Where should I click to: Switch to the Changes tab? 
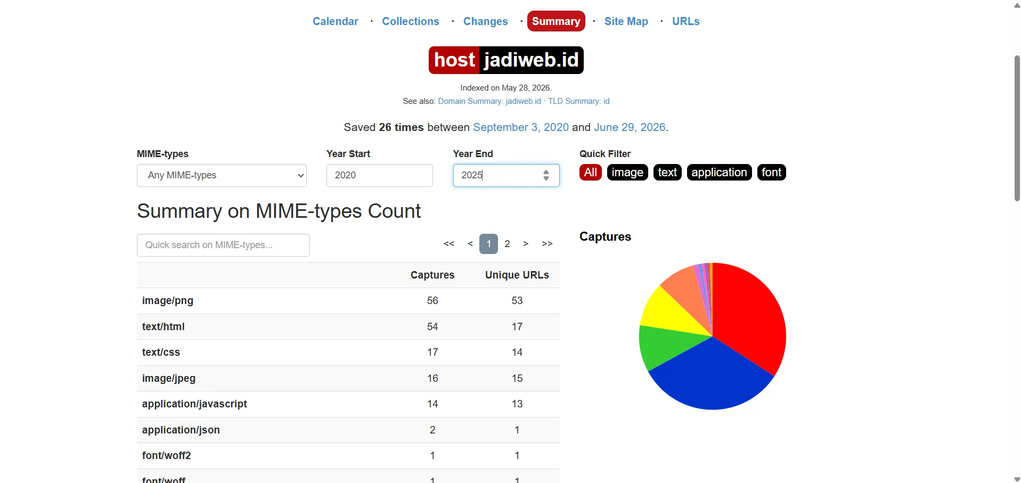[x=485, y=21]
